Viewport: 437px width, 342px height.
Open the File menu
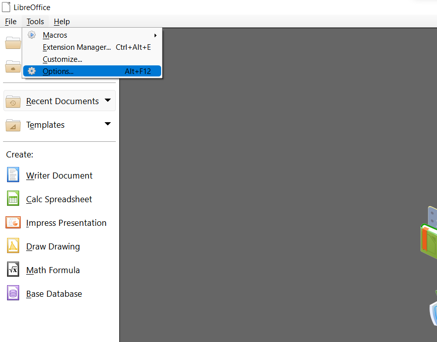coord(11,22)
